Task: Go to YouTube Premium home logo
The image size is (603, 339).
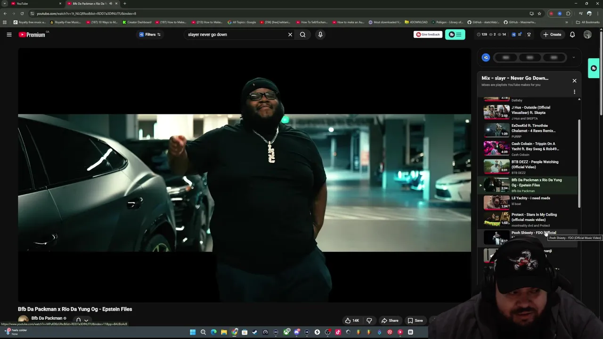Action: tap(32, 34)
